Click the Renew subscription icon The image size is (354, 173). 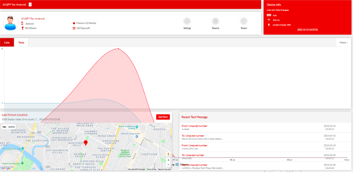coord(244,21)
